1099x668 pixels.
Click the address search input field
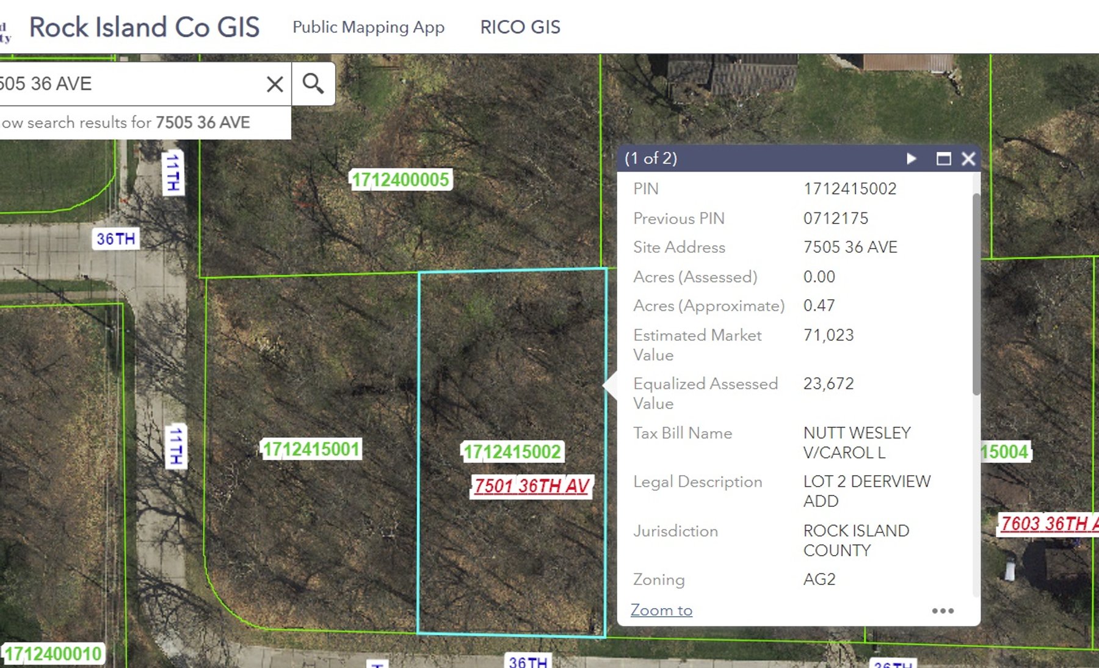pyautogui.click(x=128, y=84)
